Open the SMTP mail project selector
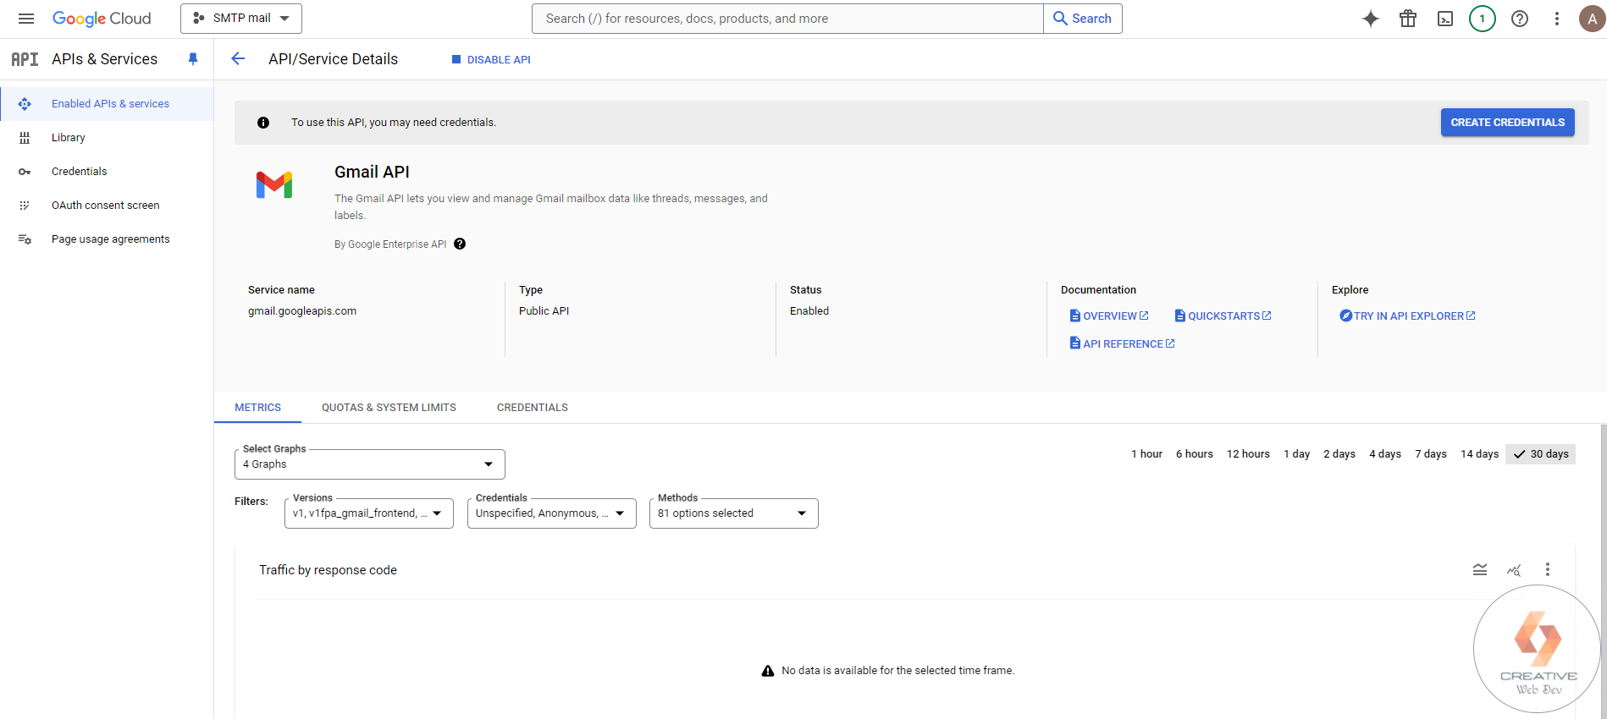The width and height of the screenshot is (1607, 719). click(x=241, y=19)
